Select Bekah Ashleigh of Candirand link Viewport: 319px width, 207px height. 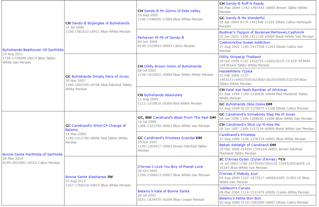(244, 145)
